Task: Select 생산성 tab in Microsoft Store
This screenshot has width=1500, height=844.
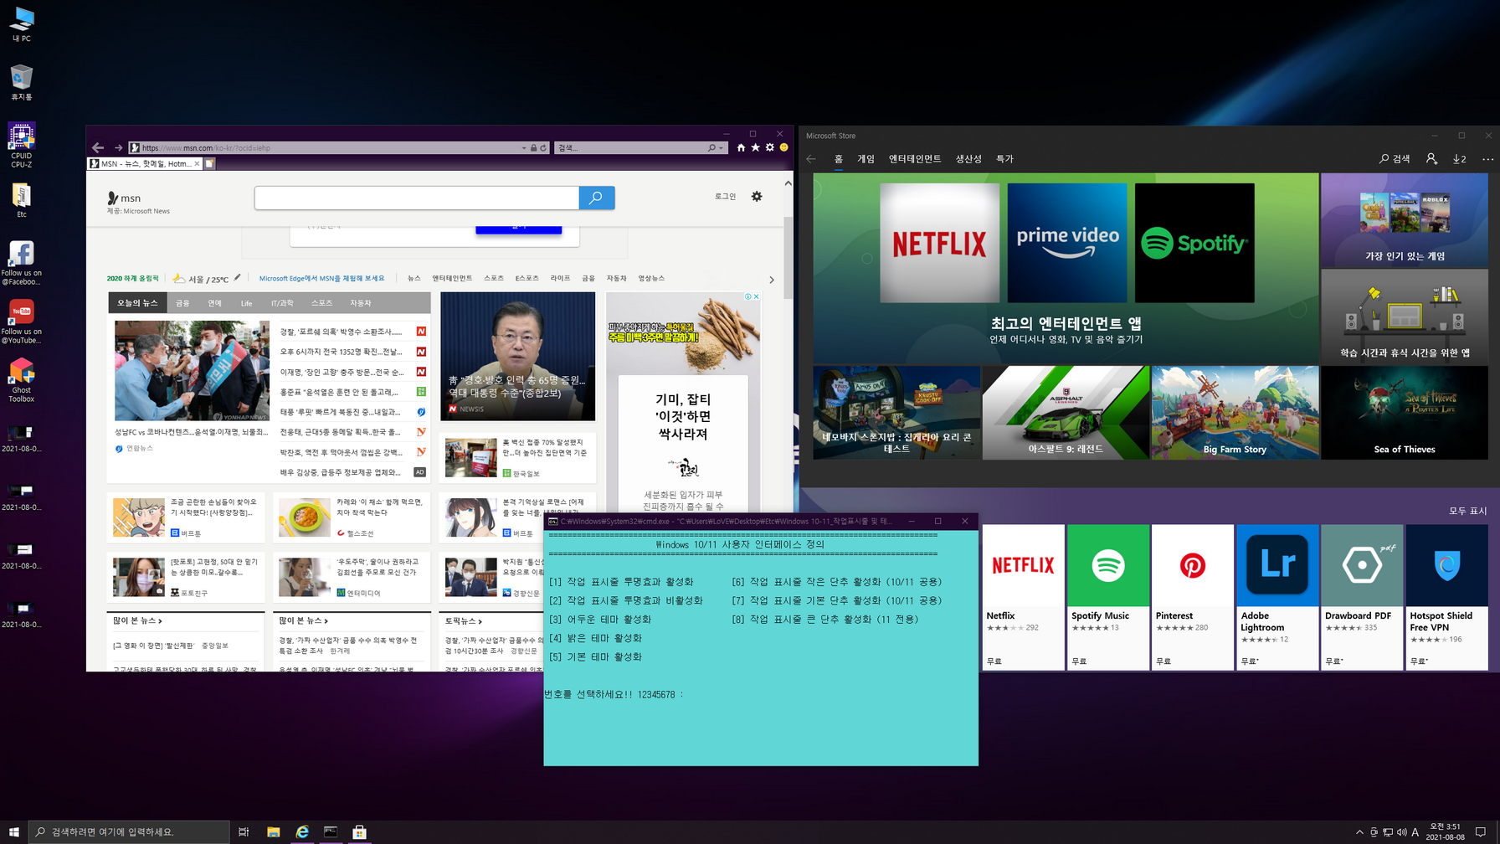Action: coord(968,159)
